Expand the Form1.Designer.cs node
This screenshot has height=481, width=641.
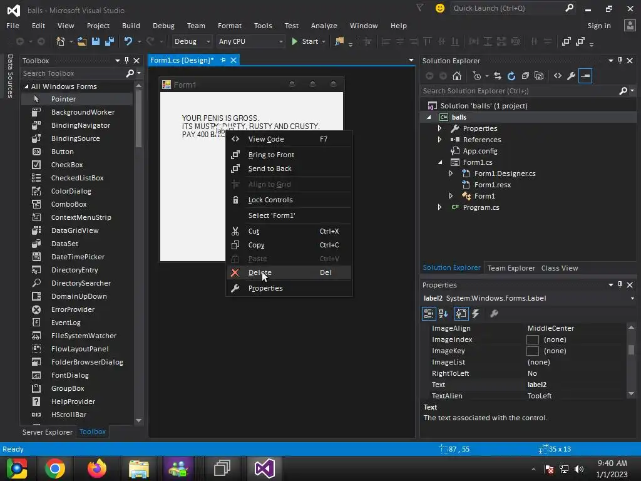(451, 173)
